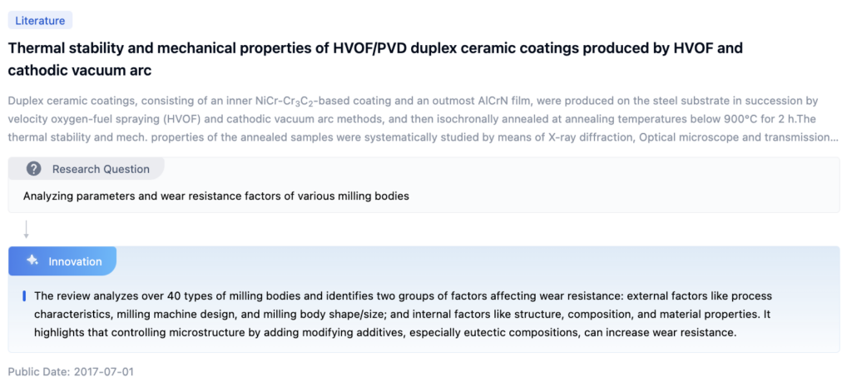Click the blue vertical bar beside the Innovation text
This screenshot has width=852, height=387.
[x=25, y=295]
